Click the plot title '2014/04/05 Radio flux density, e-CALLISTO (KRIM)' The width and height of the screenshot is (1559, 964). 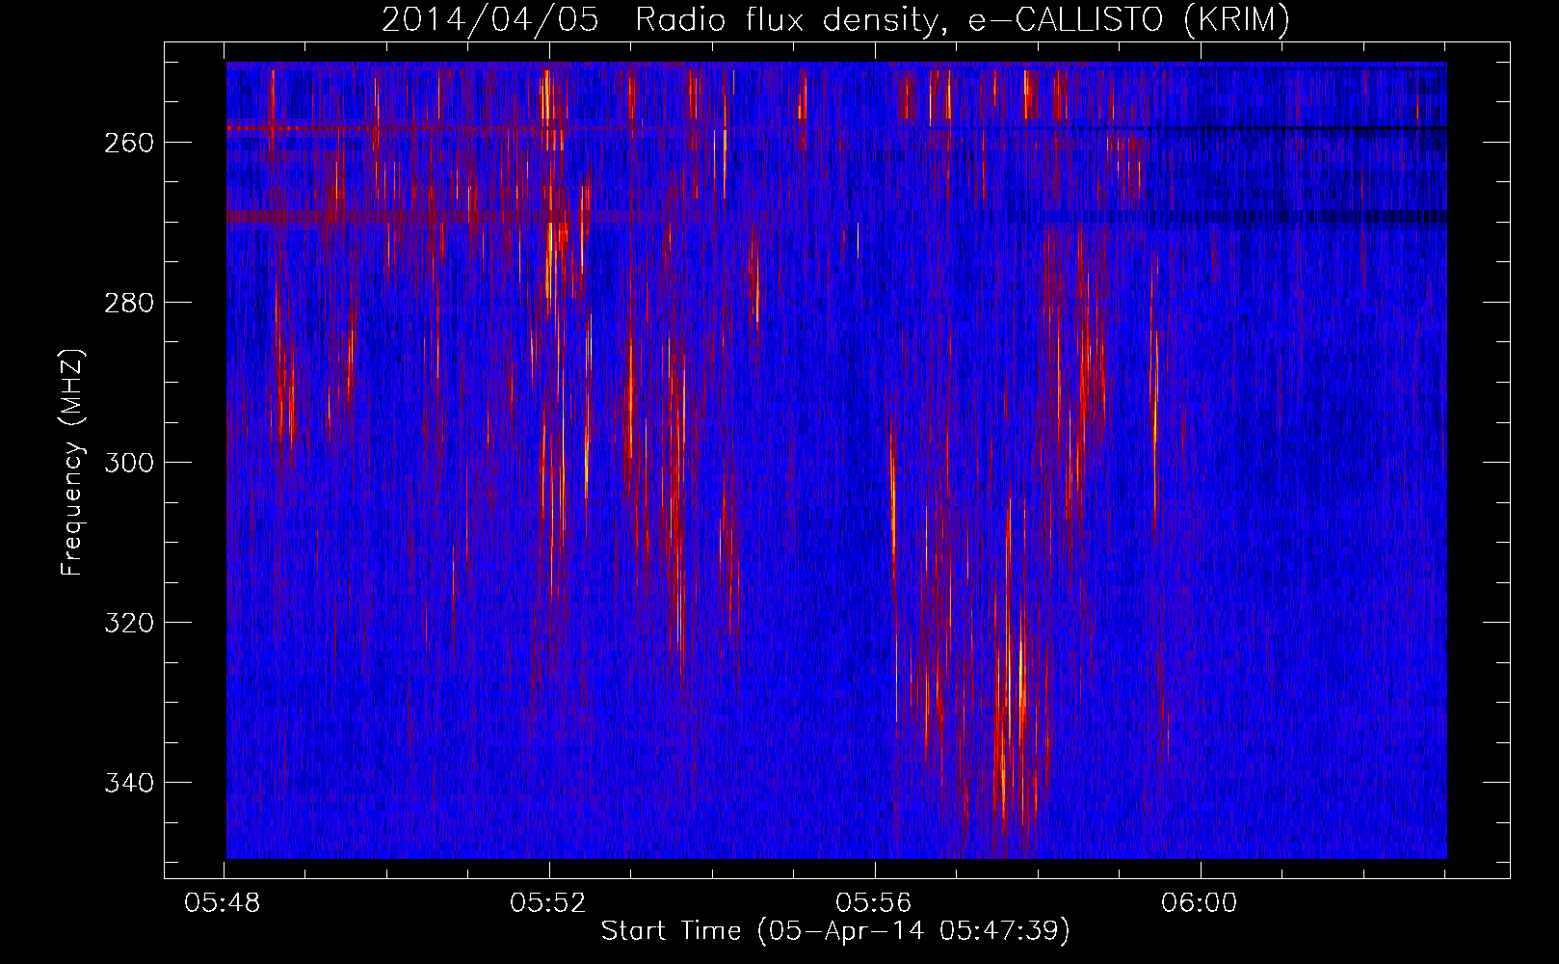pyautogui.click(x=835, y=19)
